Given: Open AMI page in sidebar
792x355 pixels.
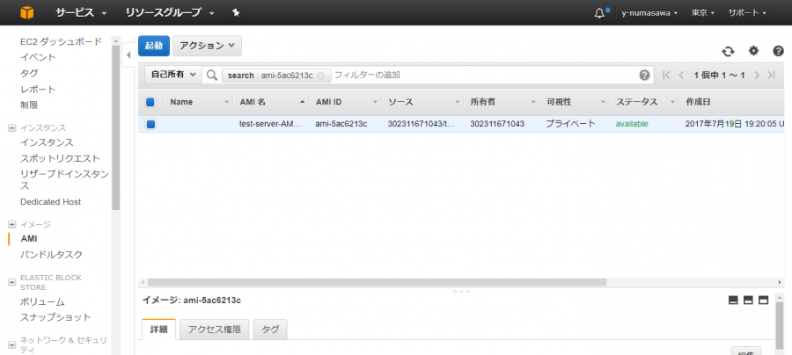Looking at the screenshot, I should tap(29, 239).
